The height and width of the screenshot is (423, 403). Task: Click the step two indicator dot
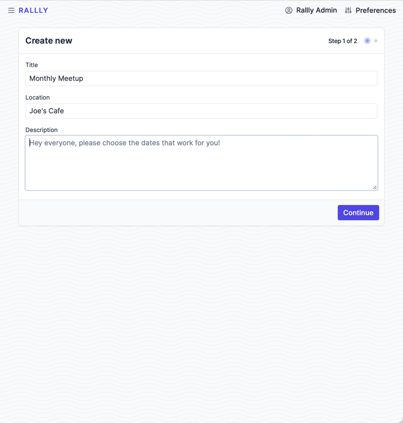376,40
